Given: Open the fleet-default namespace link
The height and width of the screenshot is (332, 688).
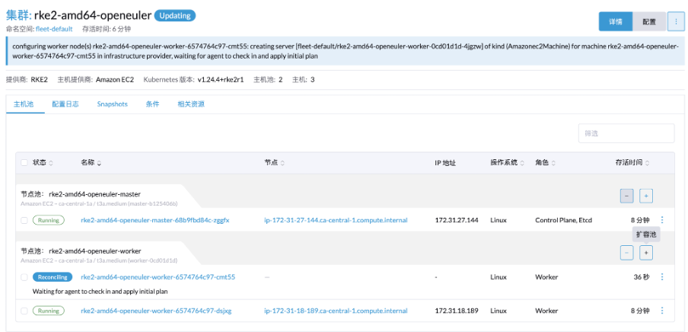Looking at the screenshot, I should point(54,29).
